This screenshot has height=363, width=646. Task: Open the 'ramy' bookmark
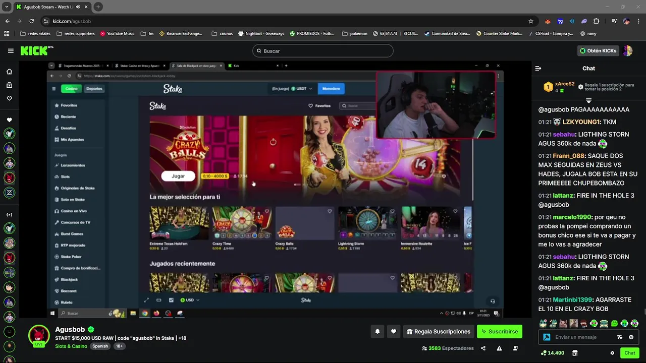coord(588,34)
